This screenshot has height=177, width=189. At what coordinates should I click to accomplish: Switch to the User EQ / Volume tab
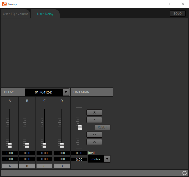click(16, 14)
